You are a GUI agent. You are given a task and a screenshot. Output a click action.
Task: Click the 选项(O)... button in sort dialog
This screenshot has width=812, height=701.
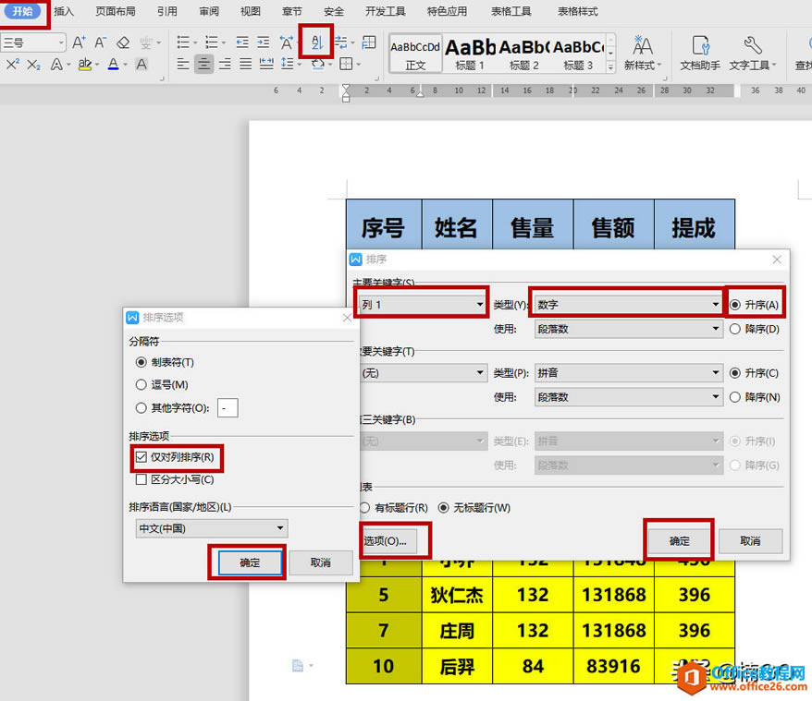(388, 541)
